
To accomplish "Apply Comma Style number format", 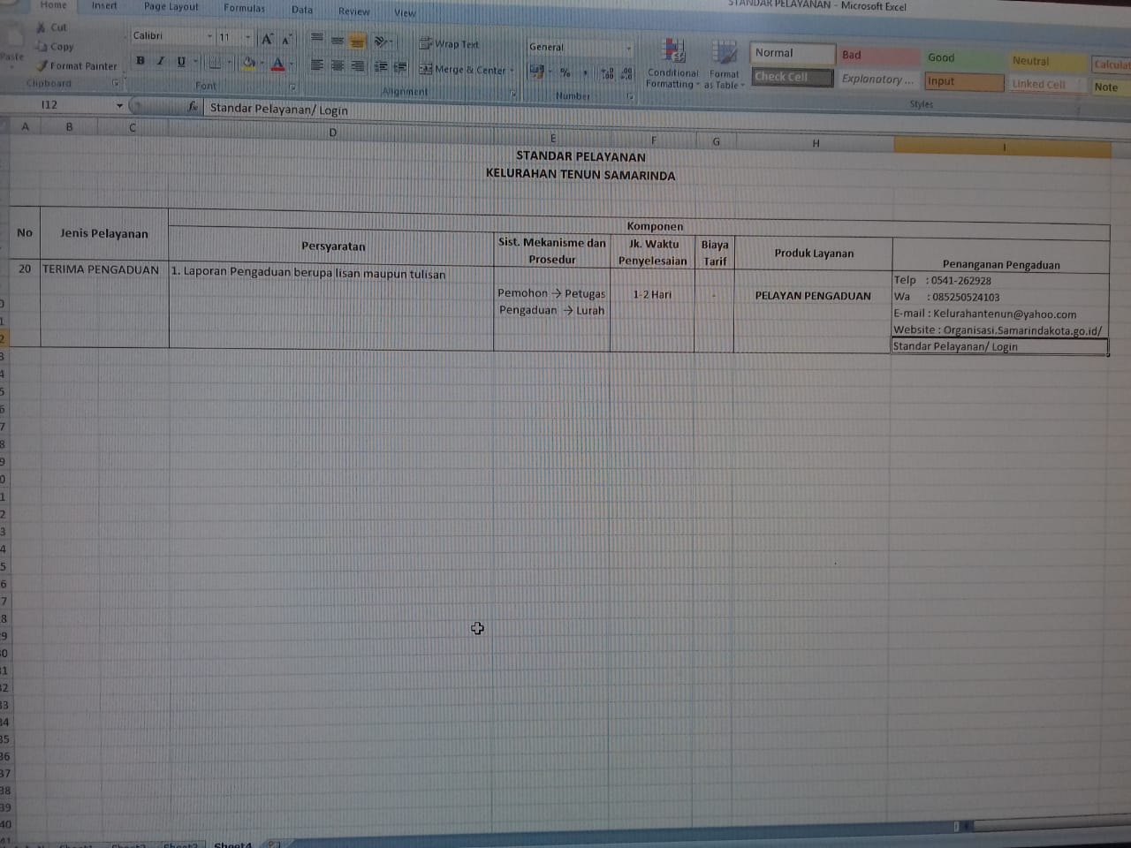I will tap(585, 73).
